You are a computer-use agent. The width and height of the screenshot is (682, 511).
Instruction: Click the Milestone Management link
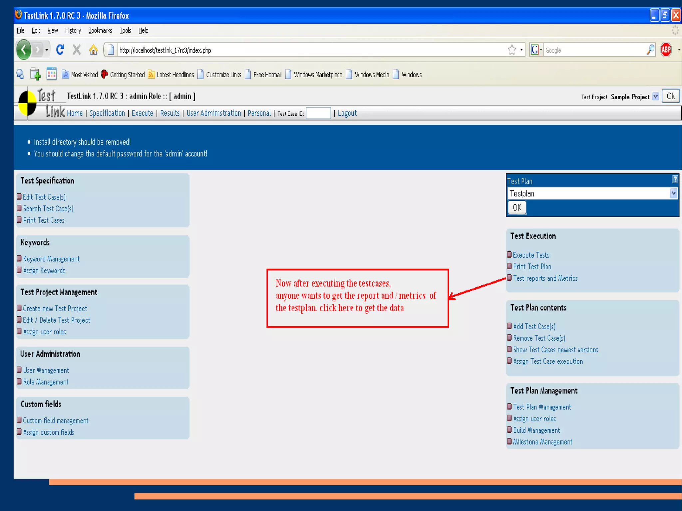point(543,442)
